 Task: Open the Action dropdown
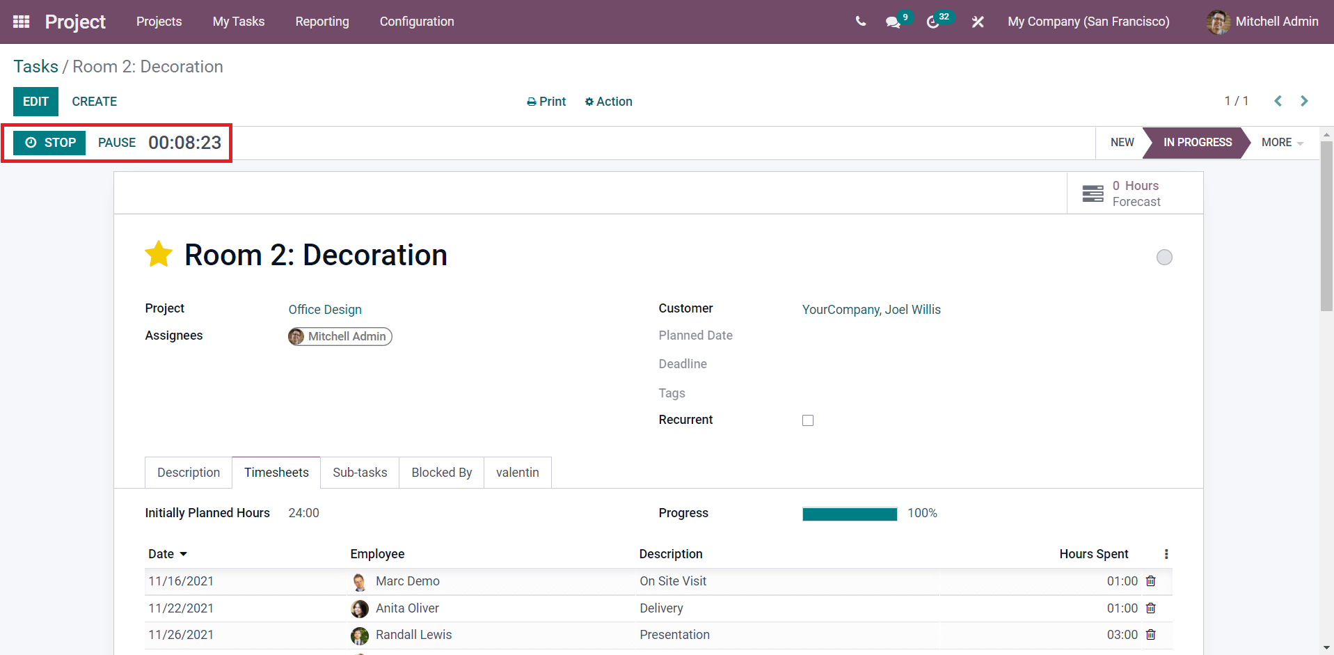[x=608, y=102]
